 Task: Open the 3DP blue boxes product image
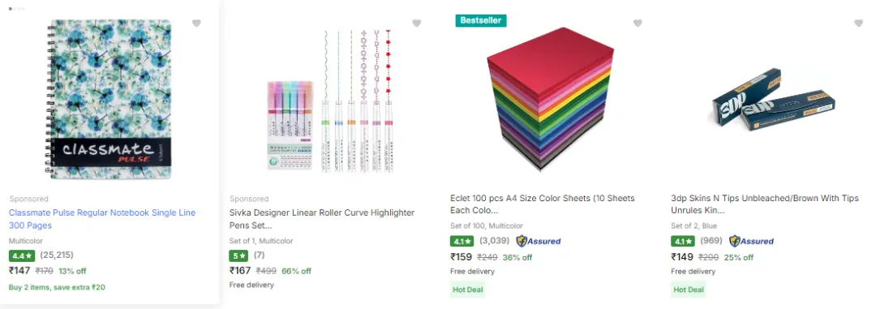[x=773, y=100]
